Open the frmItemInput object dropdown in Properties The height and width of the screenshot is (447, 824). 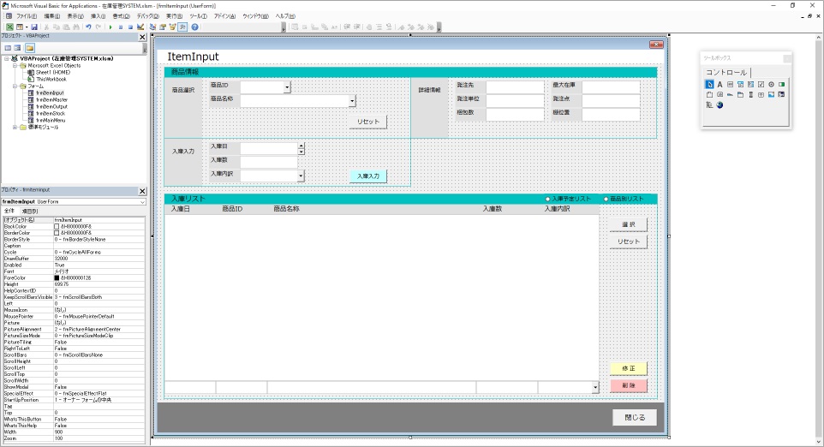142,202
